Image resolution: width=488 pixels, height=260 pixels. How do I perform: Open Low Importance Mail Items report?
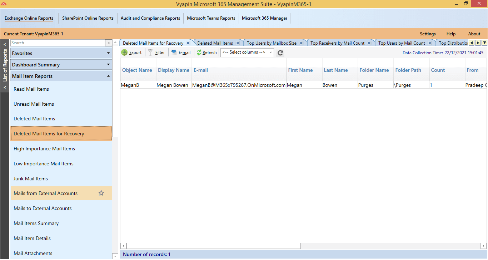point(61,164)
